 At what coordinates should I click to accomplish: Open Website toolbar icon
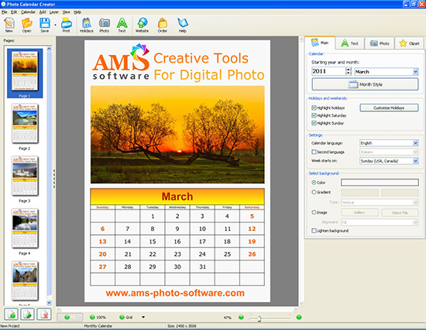(142, 25)
